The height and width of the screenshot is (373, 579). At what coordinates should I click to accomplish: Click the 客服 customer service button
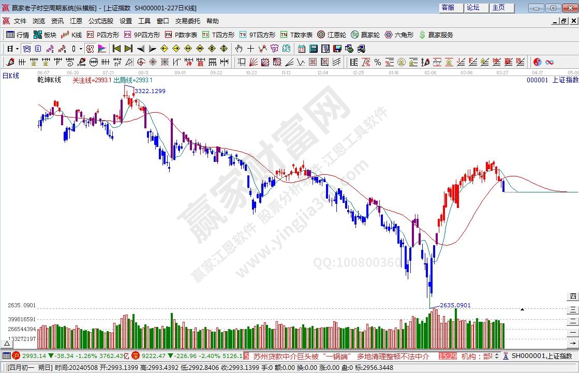[x=448, y=8]
